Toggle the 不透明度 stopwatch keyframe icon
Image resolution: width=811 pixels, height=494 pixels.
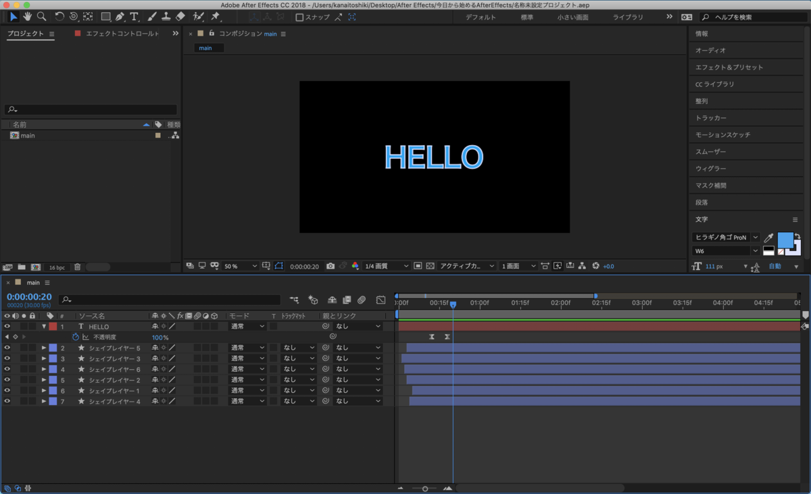(x=76, y=337)
